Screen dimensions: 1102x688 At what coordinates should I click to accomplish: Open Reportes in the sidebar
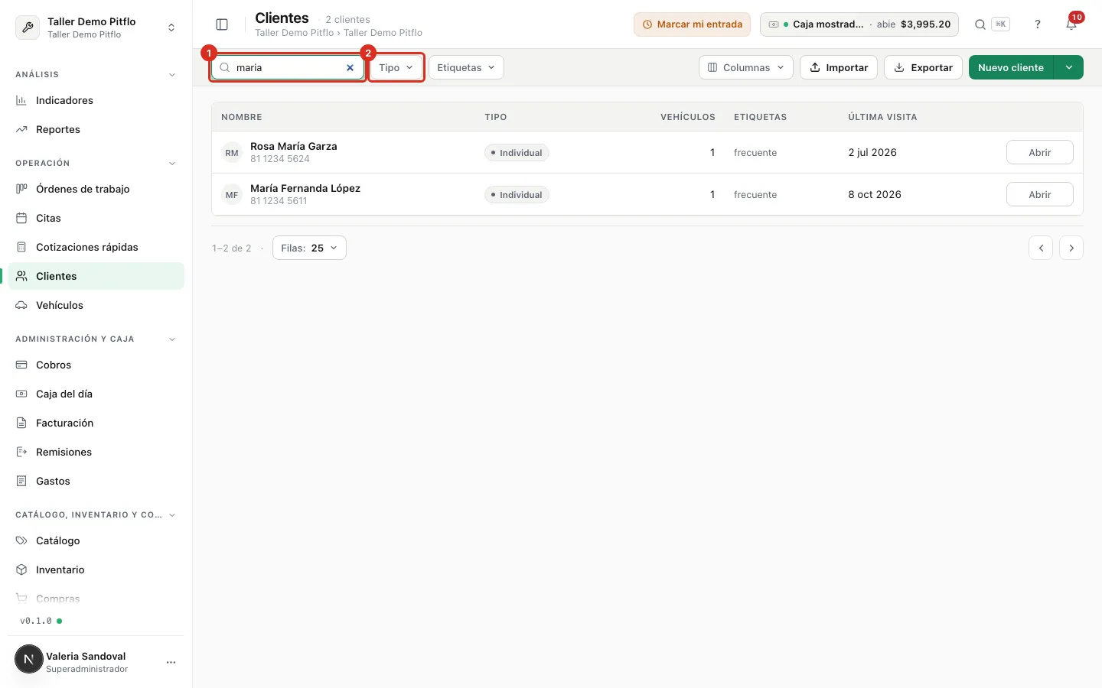[x=96, y=129]
